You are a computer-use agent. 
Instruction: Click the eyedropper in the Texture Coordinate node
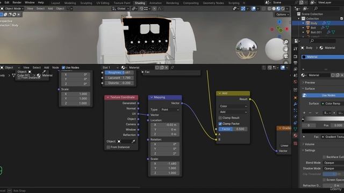133,142
